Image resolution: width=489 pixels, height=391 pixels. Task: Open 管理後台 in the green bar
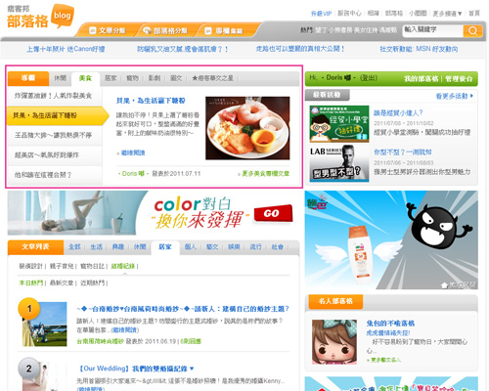(459, 79)
